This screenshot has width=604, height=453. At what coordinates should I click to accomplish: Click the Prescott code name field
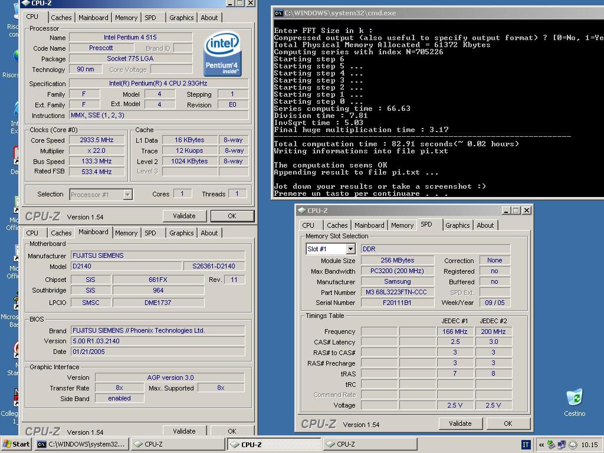[x=101, y=48]
